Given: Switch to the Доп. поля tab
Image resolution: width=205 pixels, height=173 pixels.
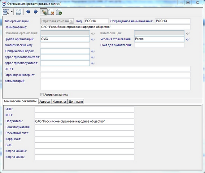Looking at the screenshot, I should click(76, 102).
